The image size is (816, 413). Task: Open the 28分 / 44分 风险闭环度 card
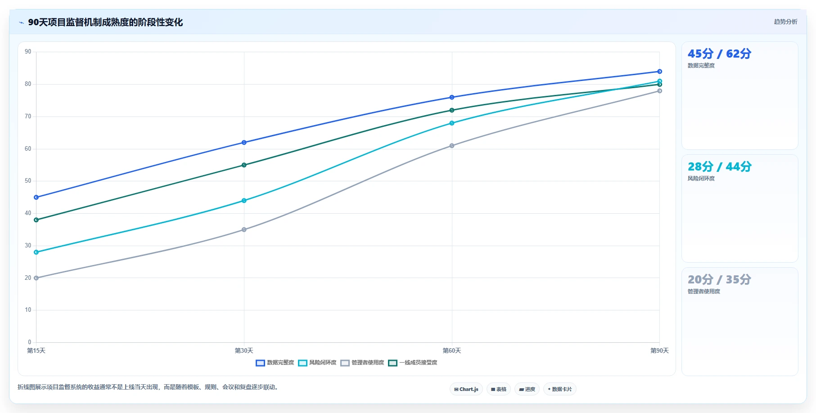[739, 208]
